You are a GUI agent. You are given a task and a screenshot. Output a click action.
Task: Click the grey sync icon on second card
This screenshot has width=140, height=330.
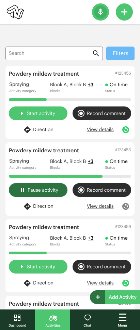coord(126,206)
